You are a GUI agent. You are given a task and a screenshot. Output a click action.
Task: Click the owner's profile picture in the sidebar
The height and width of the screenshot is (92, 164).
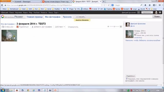128,25
